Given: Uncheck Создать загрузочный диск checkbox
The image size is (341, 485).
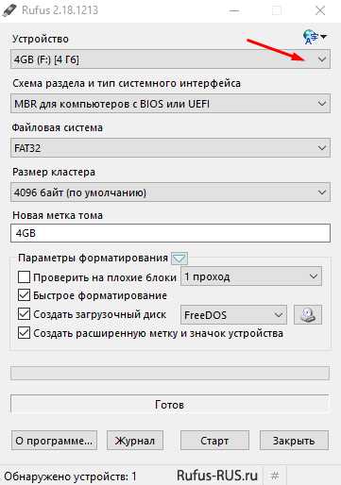Looking at the screenshot, I should tap(24, 314).
